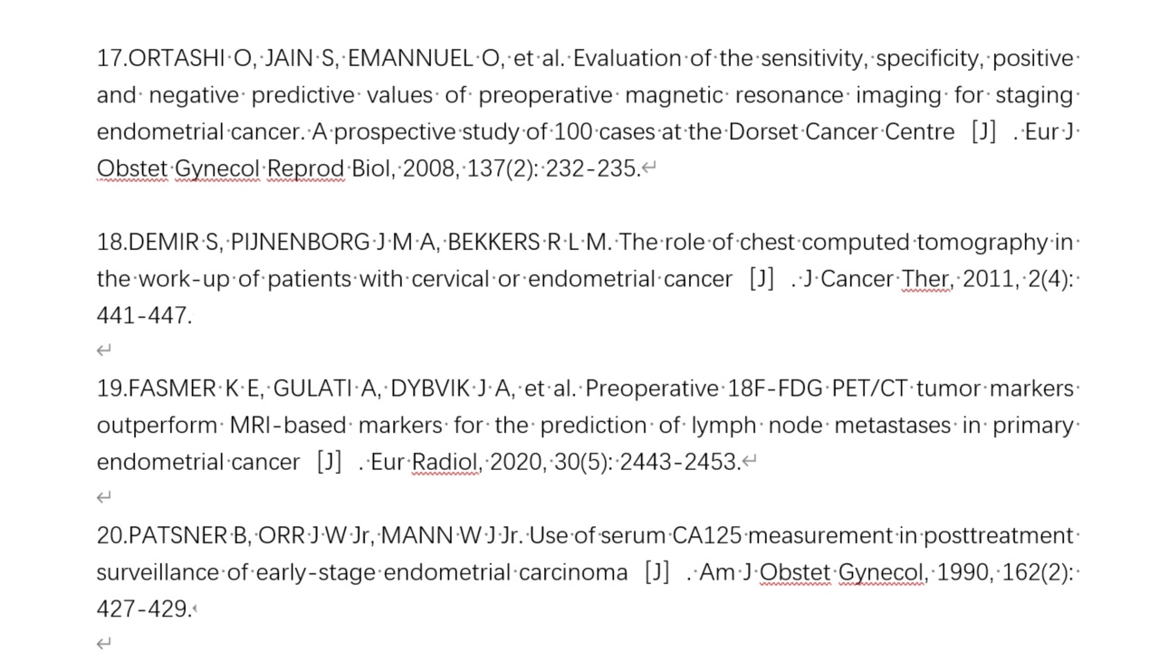Click the underlined 'Gynecol' in reference 17
This screenshot has width=1159, height=652.
click(216, 168)
